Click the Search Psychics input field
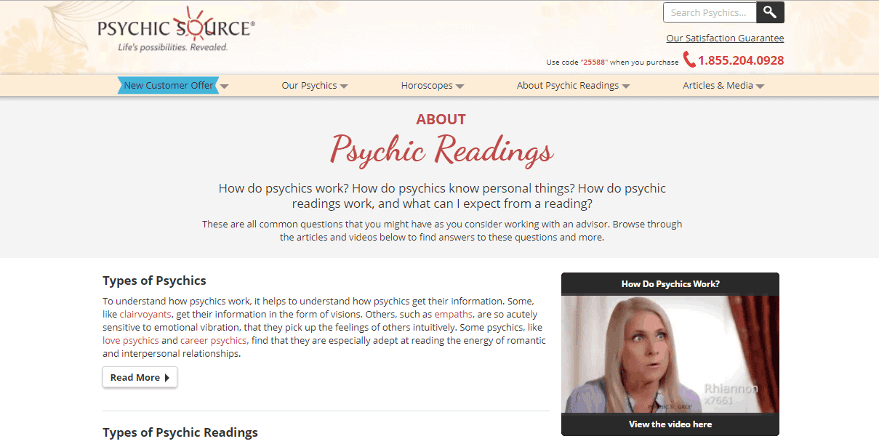The width and height of the screenshot is (879, 444). point(710,12)
